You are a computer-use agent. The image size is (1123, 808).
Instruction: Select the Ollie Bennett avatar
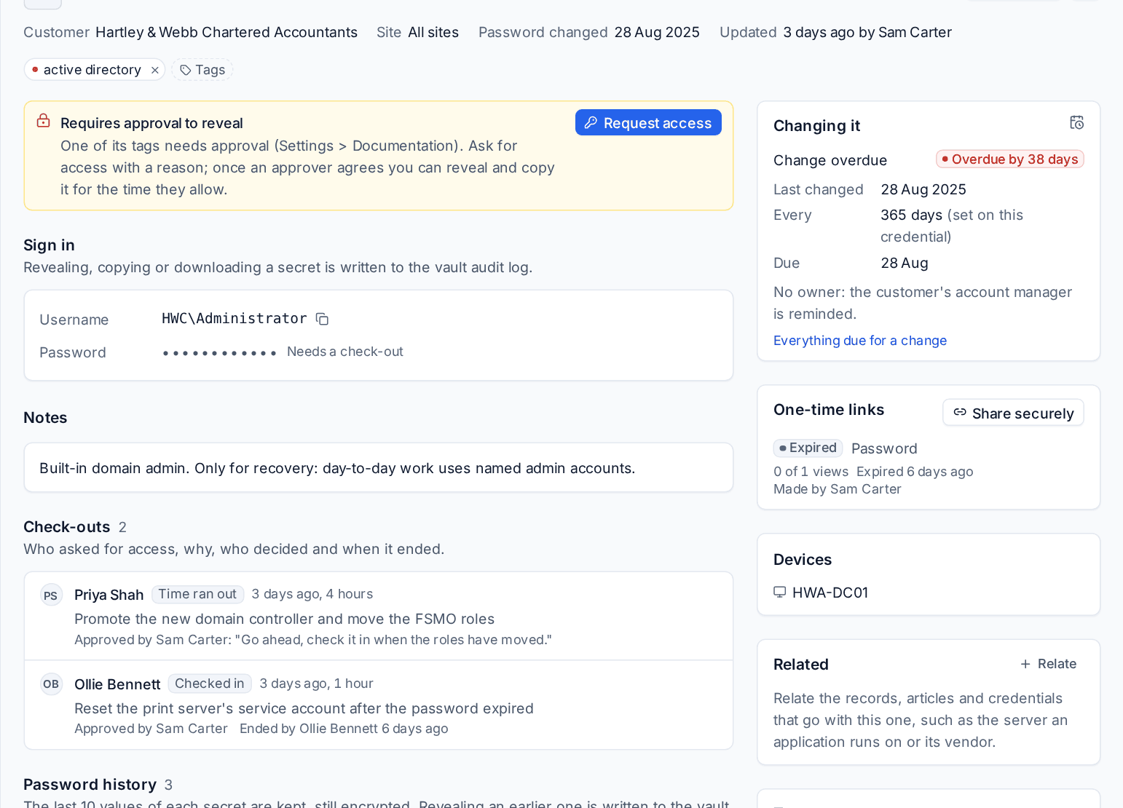click(51, 684)
